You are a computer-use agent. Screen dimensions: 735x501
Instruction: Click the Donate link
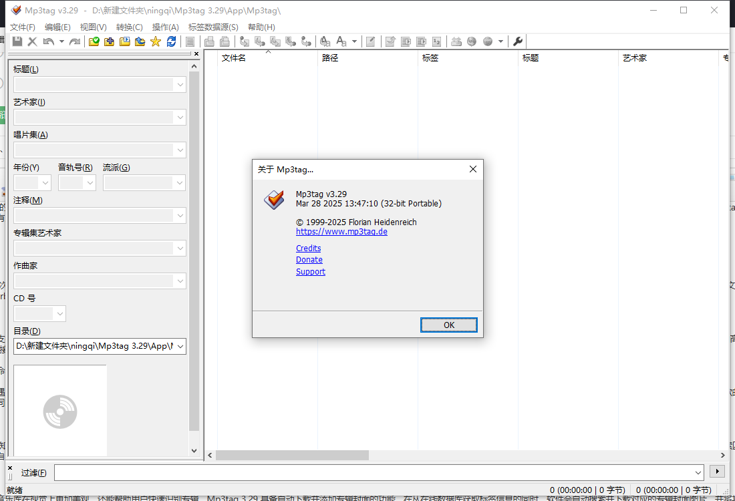309,260
